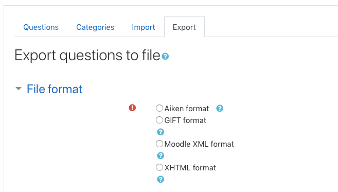Image resolution: width=338 pixels, height=192 pixels.
Task: Click the Moodle XML format label
Action: click(x=199, y=144)
